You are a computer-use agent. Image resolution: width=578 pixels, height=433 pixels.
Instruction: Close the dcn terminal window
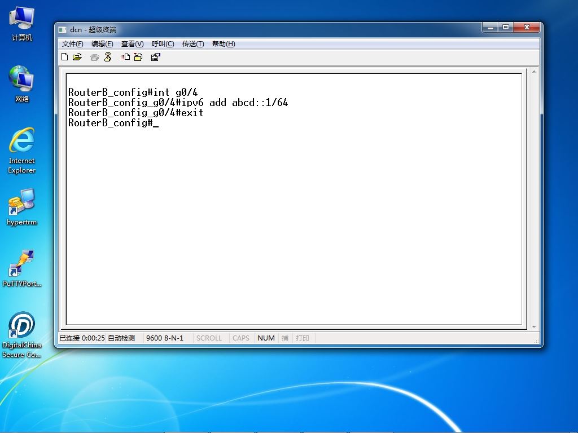[x=527, y=28]
